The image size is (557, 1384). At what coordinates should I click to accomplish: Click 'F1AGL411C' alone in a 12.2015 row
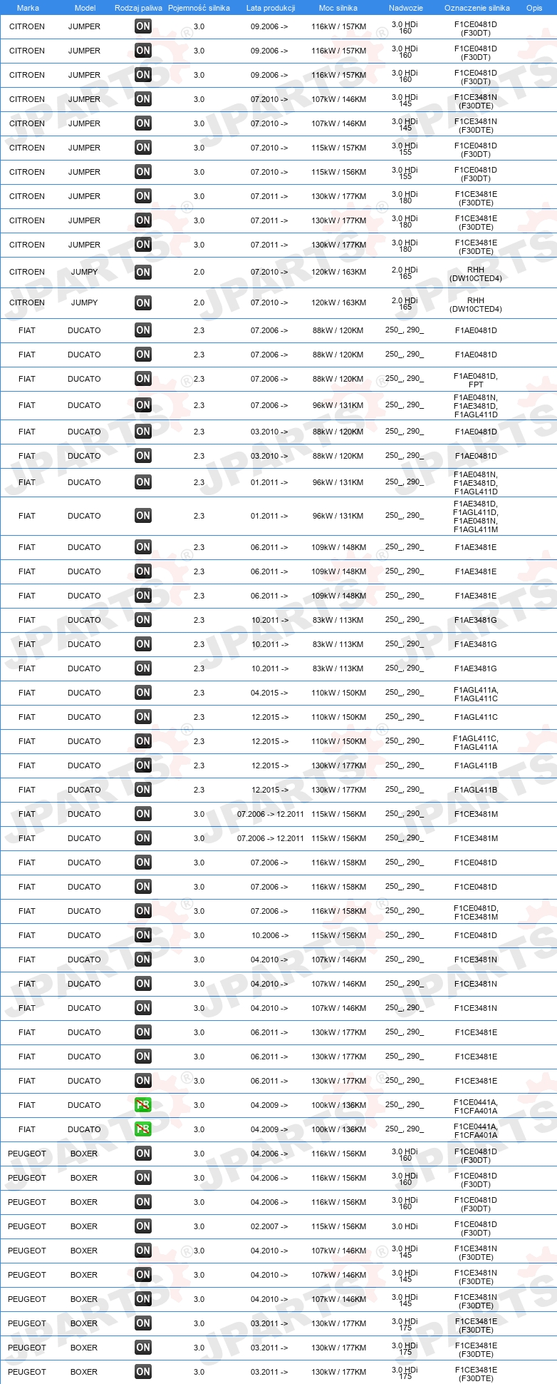coord(476,717)
